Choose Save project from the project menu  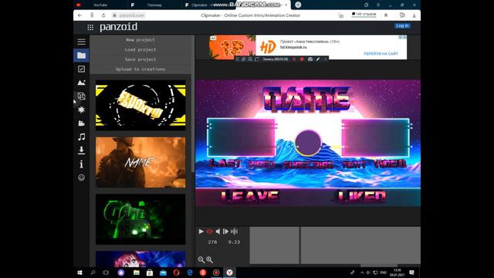(140, 59)
